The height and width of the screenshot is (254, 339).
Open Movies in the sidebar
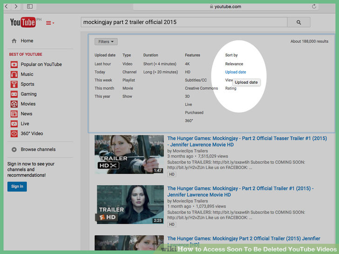pyautogui.click(x=28, y=104)
